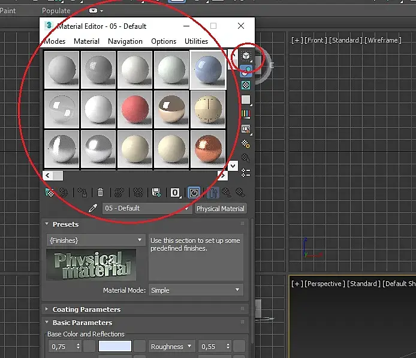
Task: Click Go Forward to Sibling icon
Action: click(240, 192)
